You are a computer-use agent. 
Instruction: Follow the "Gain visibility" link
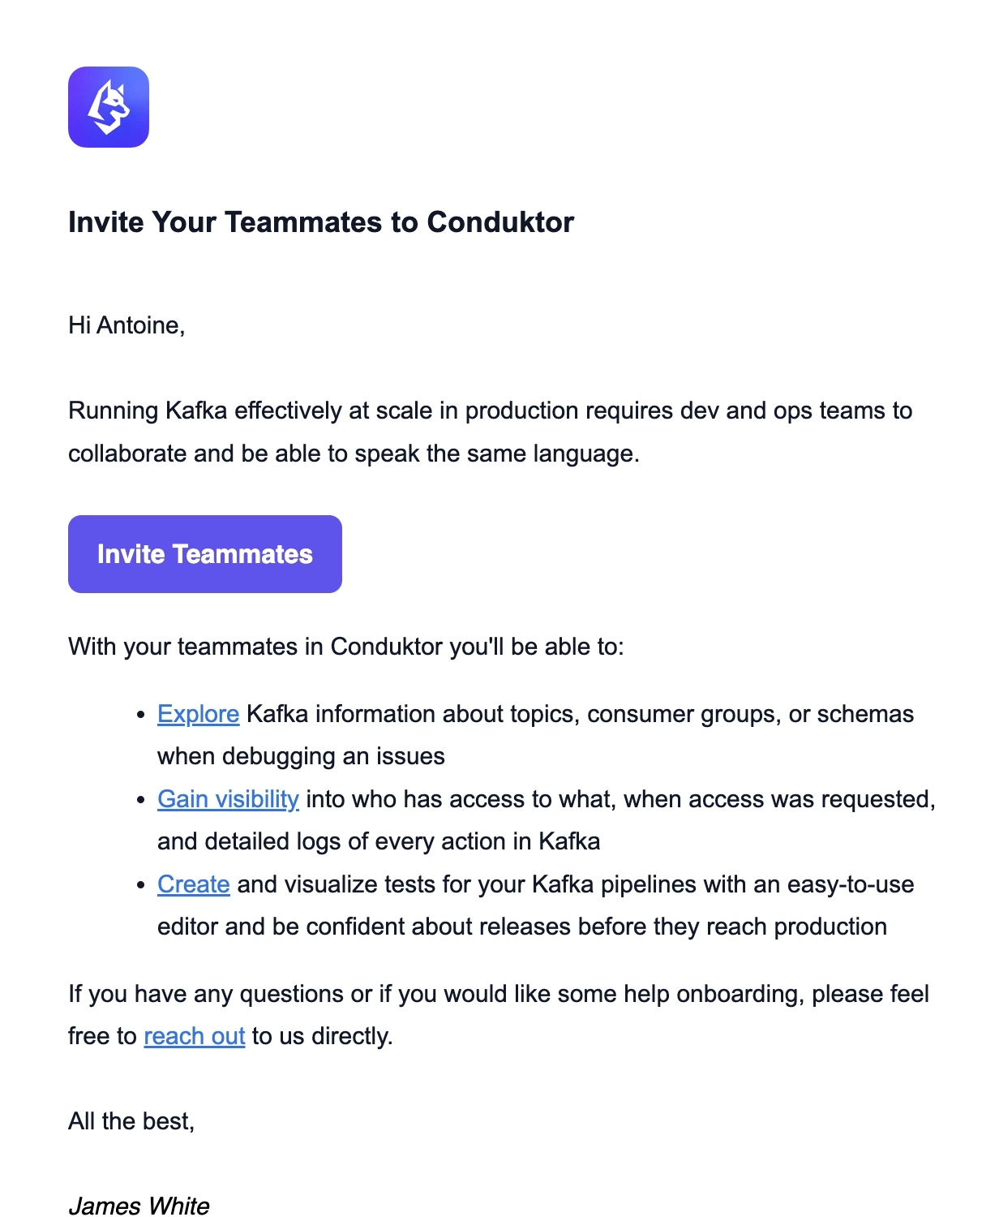tap(228, 799)
